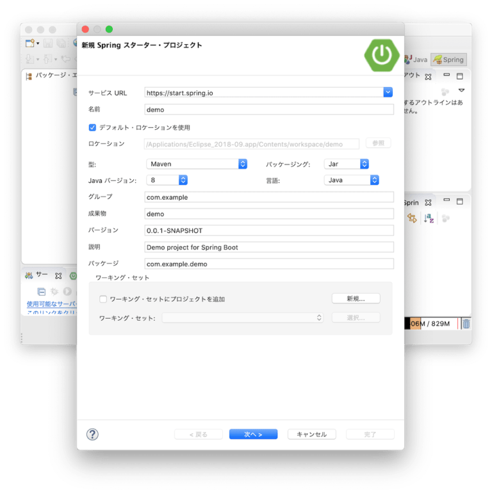
Task: Click the help question mark icon
Action: [92, 434]
